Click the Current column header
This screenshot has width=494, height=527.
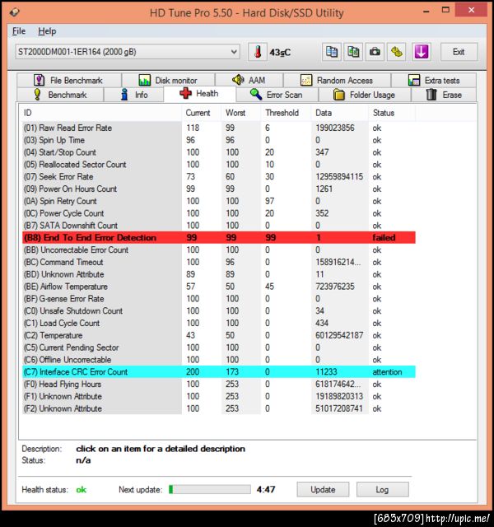(201, 113)
